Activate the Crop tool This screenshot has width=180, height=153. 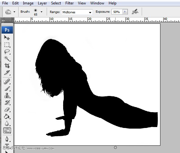(7, 66)
